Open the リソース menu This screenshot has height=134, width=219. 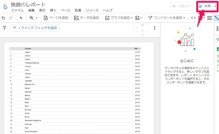[92, 10]
